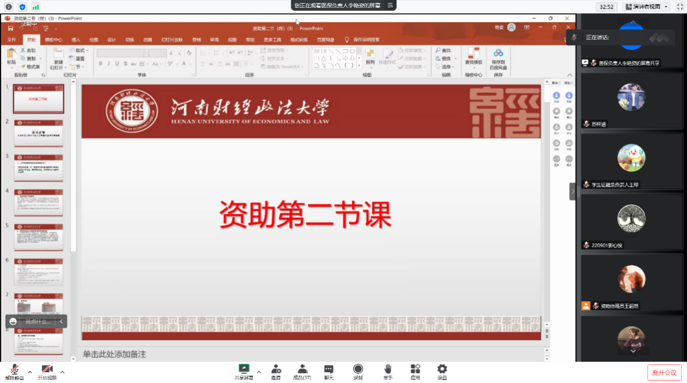Toggle text shadow (S) formatting

click(x=125, y=64)
